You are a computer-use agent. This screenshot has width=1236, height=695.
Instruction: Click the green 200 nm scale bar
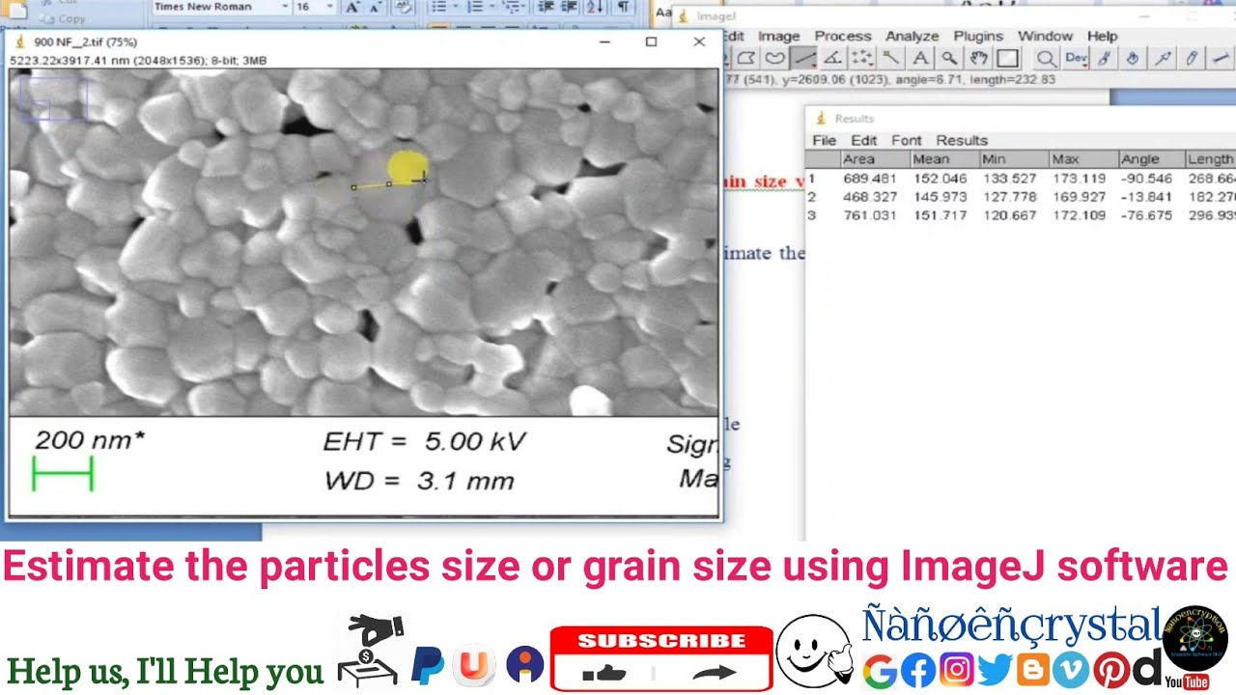(63, 474)
